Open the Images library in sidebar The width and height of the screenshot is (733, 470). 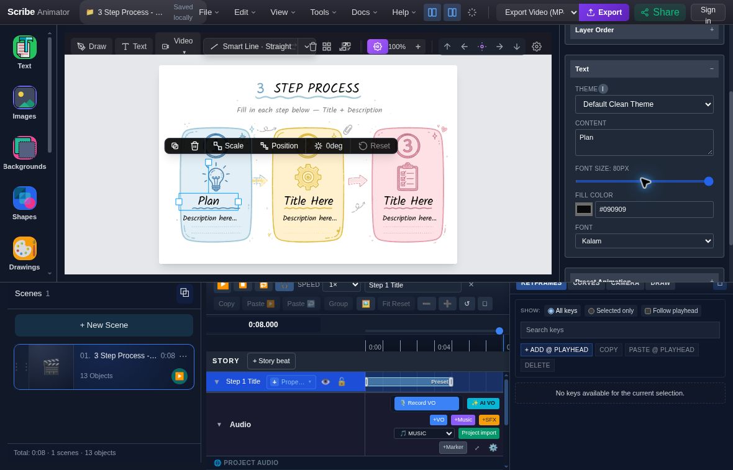tap(24, 103)
